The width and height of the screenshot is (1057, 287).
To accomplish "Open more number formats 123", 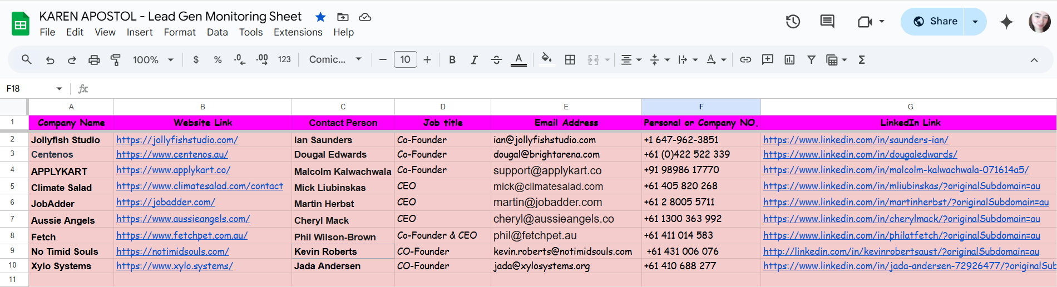I will pyautogui.click(x=284, y=59).
